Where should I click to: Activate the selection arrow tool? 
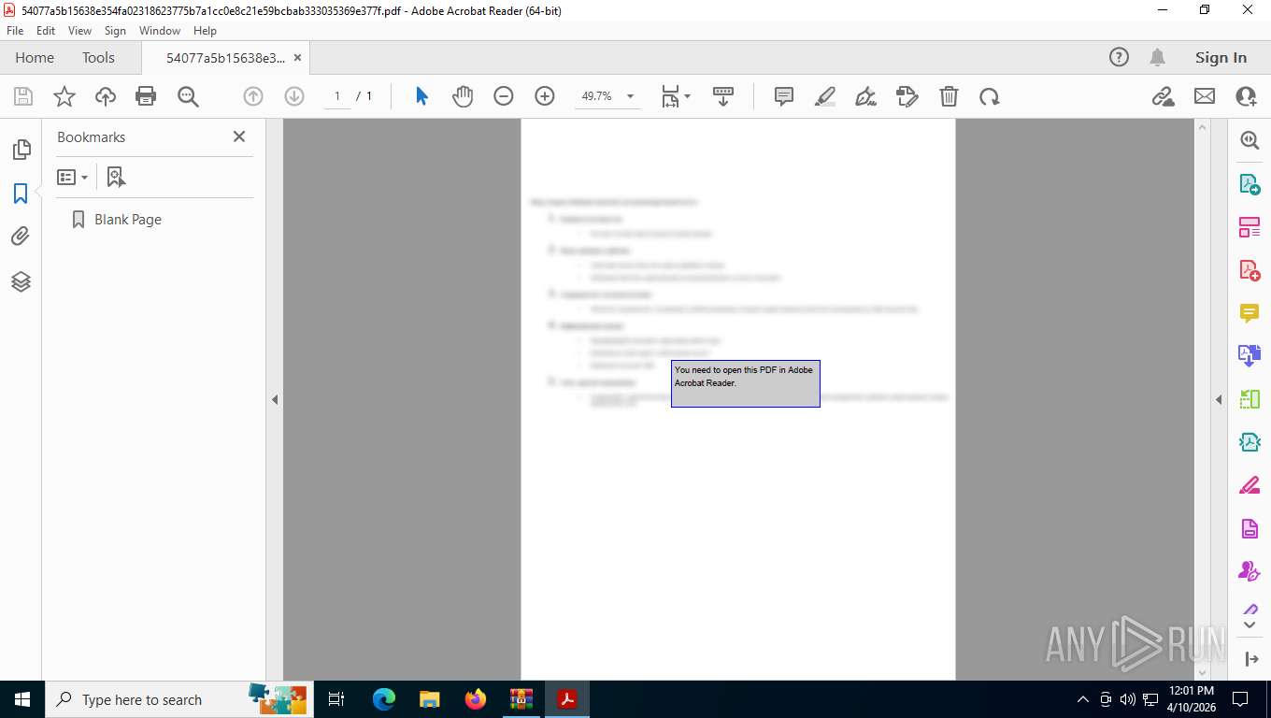pyautogui.click(x=421, y=96)
